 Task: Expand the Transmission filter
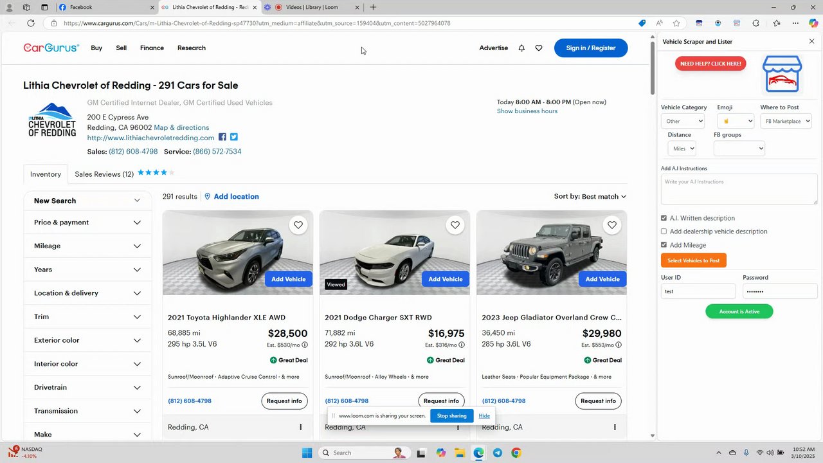coord(87,411)
